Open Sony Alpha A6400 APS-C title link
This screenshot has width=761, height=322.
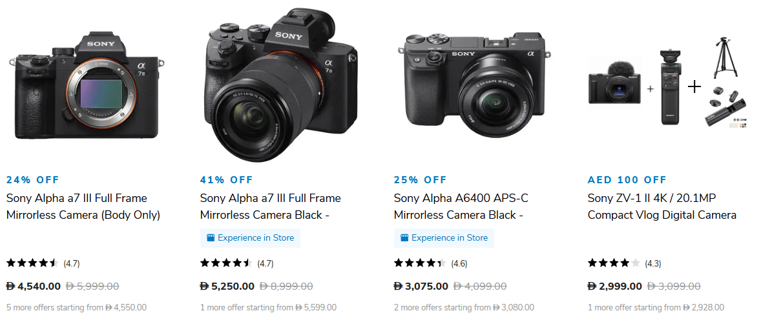461,206
